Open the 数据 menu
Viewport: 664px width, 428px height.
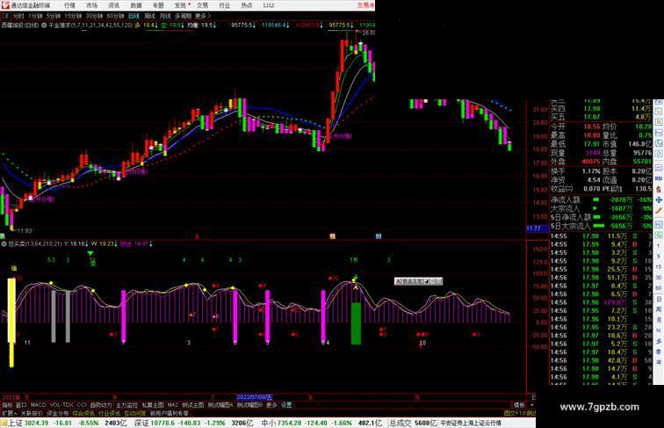pyautogui.click(x=136, y=5)
